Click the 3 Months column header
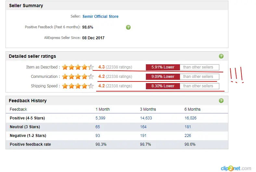 point(148,109)
